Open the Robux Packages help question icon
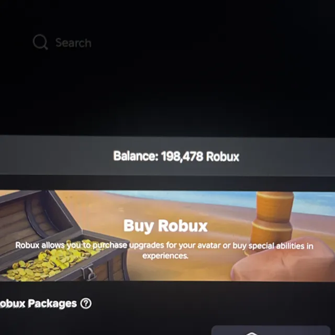Viewport: 335px width, 335px height. click(86, 304)
